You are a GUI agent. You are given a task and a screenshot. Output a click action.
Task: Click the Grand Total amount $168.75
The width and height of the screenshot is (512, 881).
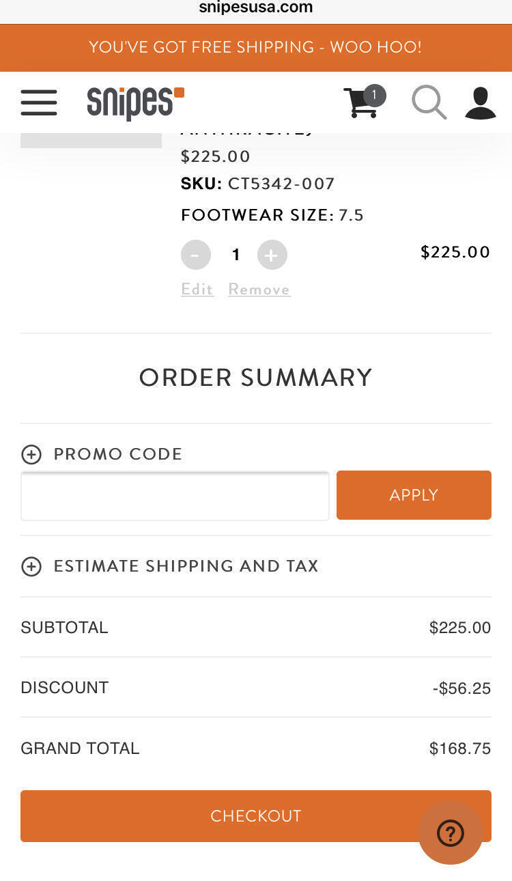[x=459, y=749]
